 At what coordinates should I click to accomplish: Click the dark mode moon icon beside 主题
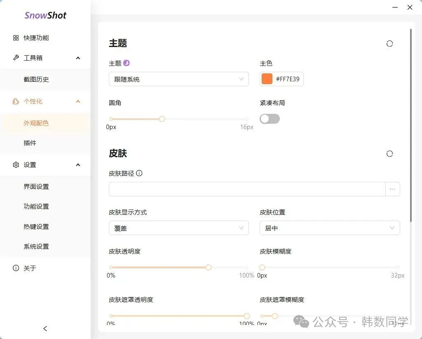[127, 63]
